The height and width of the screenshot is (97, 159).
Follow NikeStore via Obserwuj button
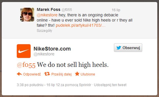pos(128,48)
